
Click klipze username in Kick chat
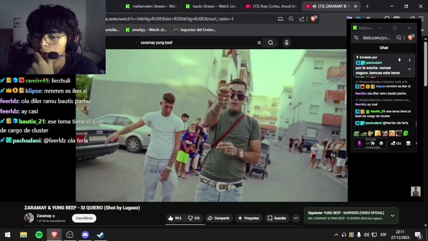tap(381, 86)
